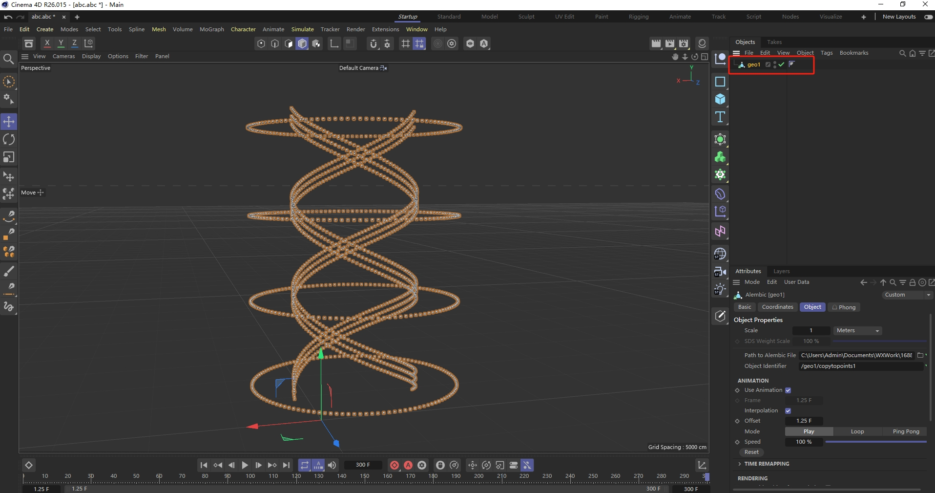Toggle X axis lock icon

coord(47,43)
